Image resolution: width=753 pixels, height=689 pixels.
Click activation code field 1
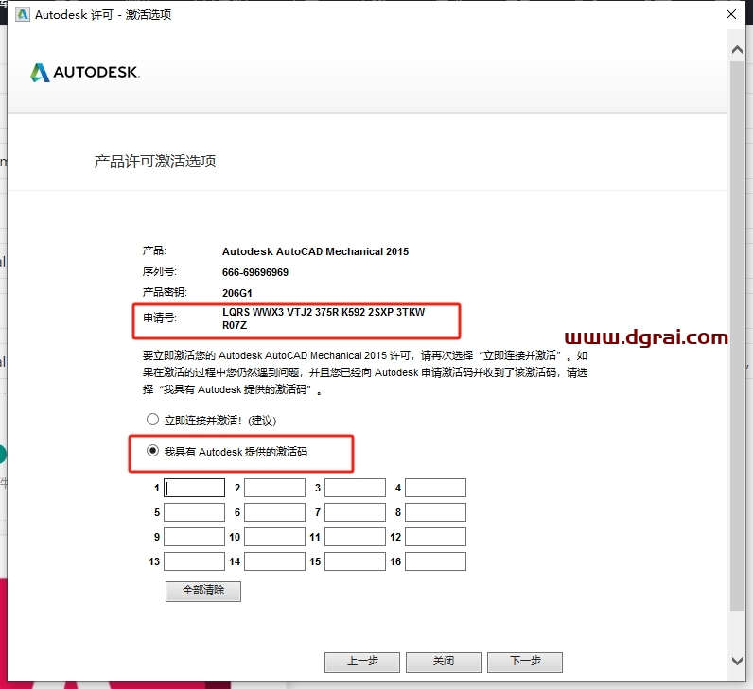(195, 488)
